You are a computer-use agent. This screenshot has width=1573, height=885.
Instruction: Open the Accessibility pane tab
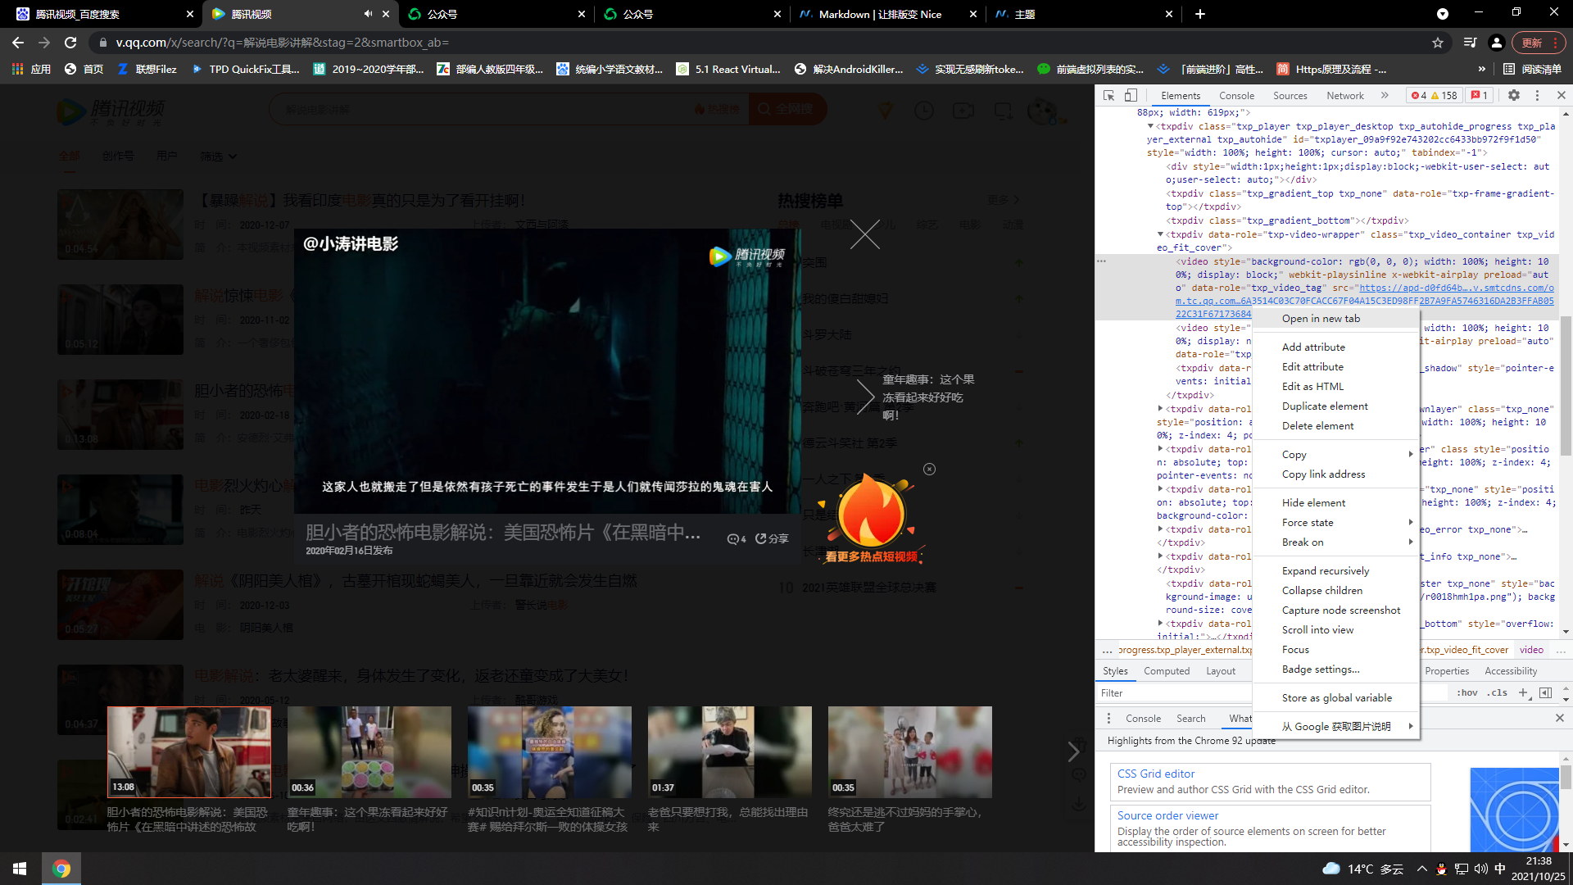click(x=1511, y=671)
